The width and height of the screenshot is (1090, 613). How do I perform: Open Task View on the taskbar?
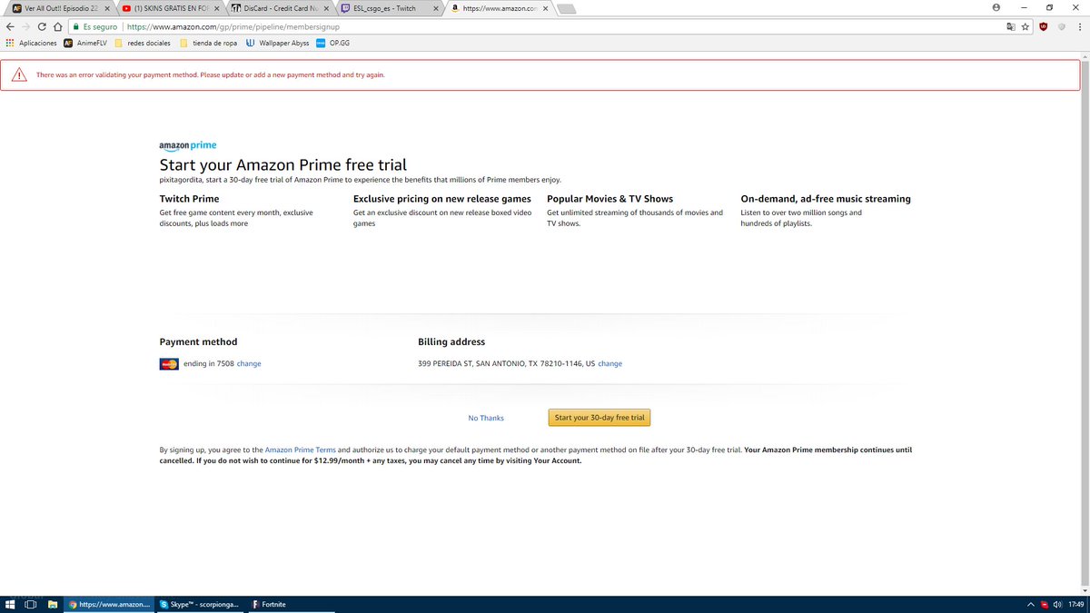coord(31,604)
